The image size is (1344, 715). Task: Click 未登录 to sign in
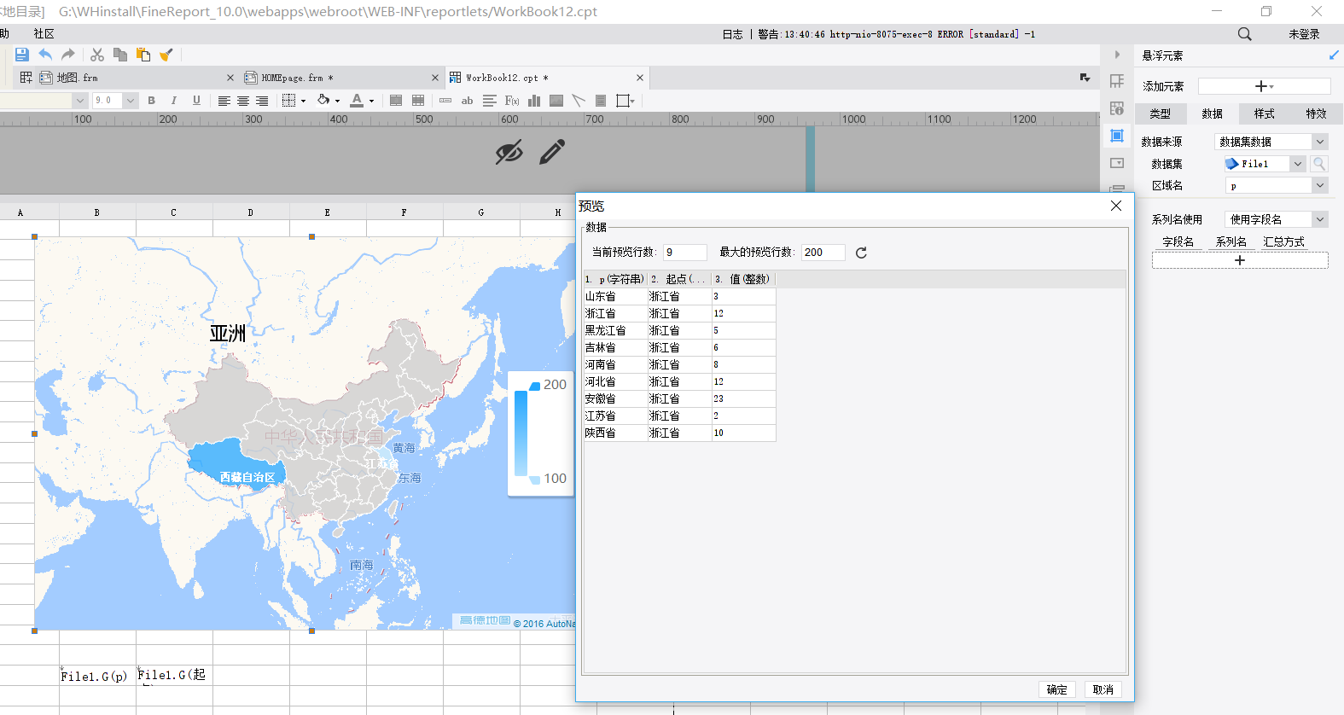click(1304, 34)
